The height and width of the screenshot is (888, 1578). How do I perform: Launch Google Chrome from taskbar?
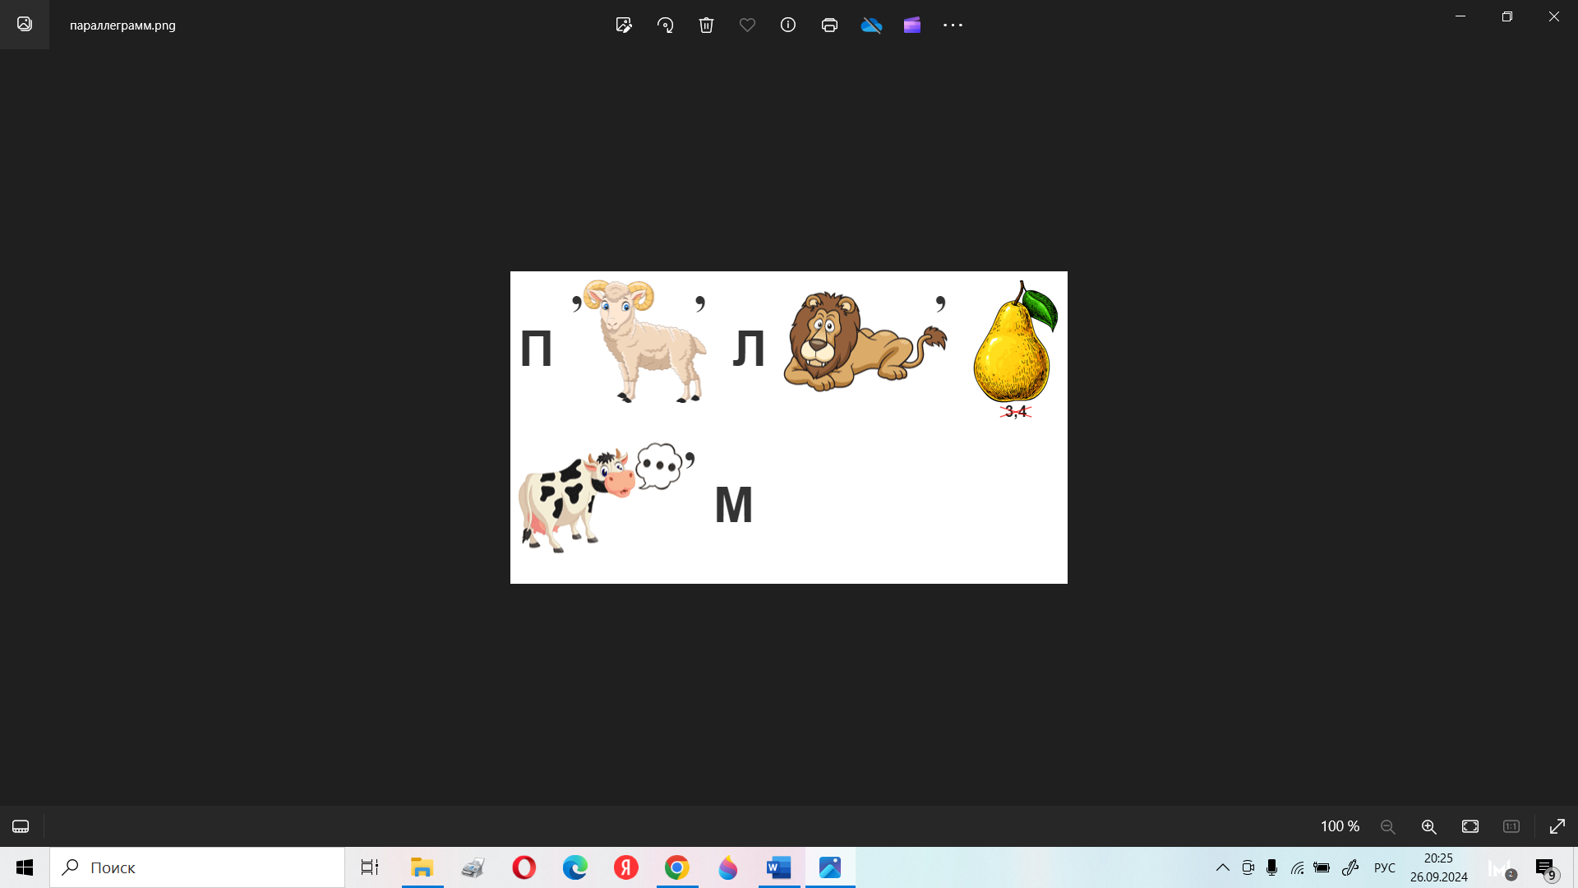(677, 867)
